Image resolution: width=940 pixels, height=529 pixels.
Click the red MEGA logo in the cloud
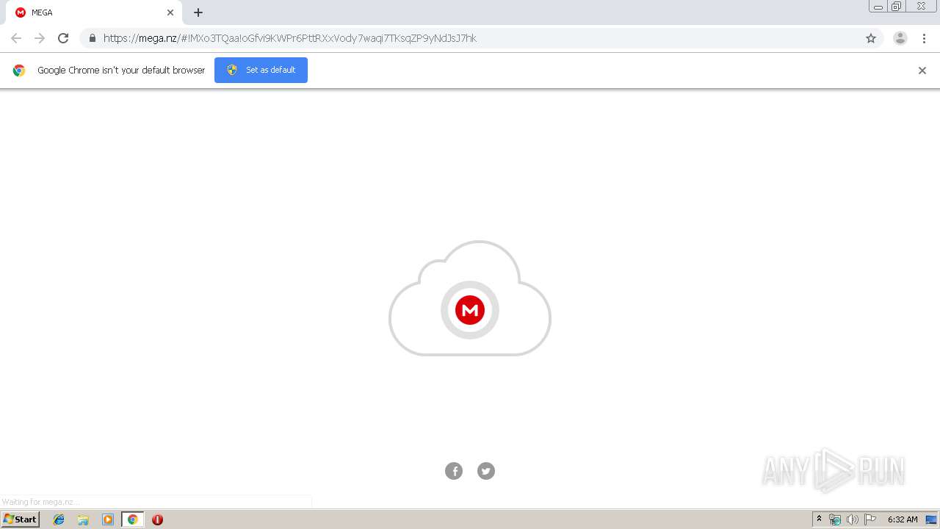[x=470, y=310]
